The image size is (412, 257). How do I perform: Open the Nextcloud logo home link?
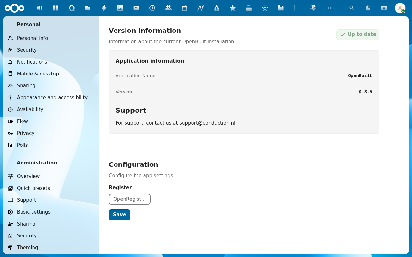(14, 8)
